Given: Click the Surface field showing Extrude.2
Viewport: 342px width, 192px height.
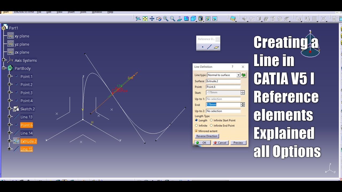Looking at the screenshot, I should pos(223,81).
